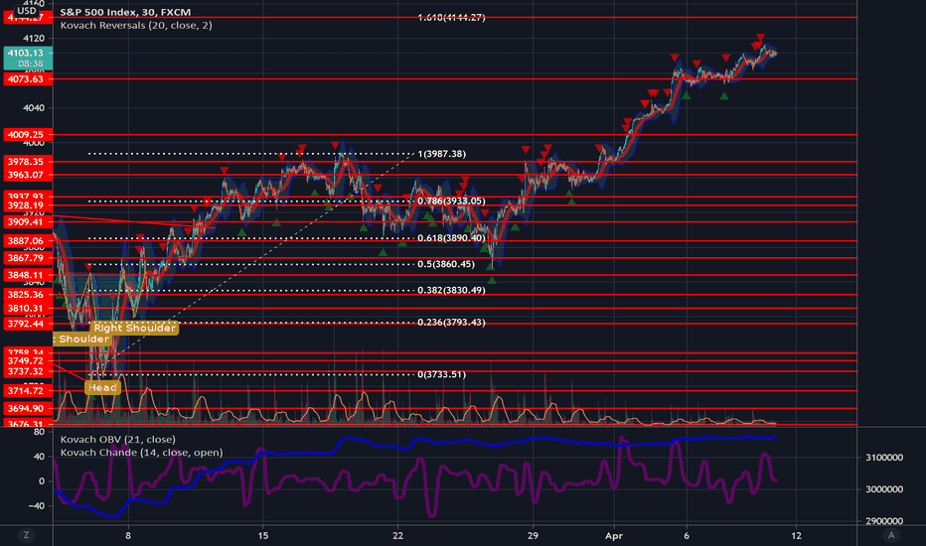This screenshot has height=546, width=926.
Task: Click the Right Shoulder pattern label
Action: 135,328
